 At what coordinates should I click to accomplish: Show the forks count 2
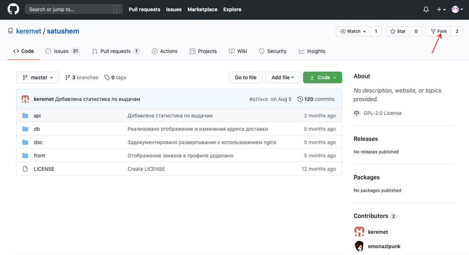pos(457,31)
